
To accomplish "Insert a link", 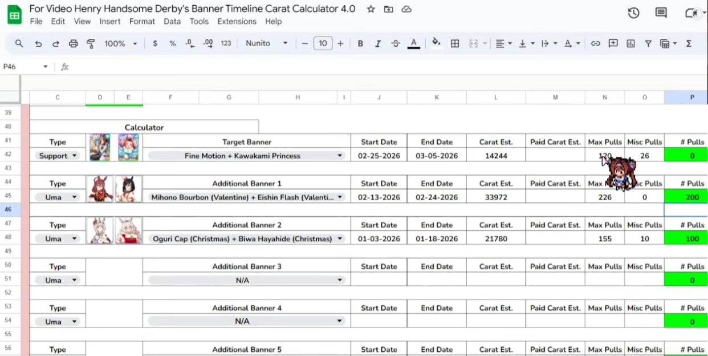I will pyautogui.click(x=595, y=43).
